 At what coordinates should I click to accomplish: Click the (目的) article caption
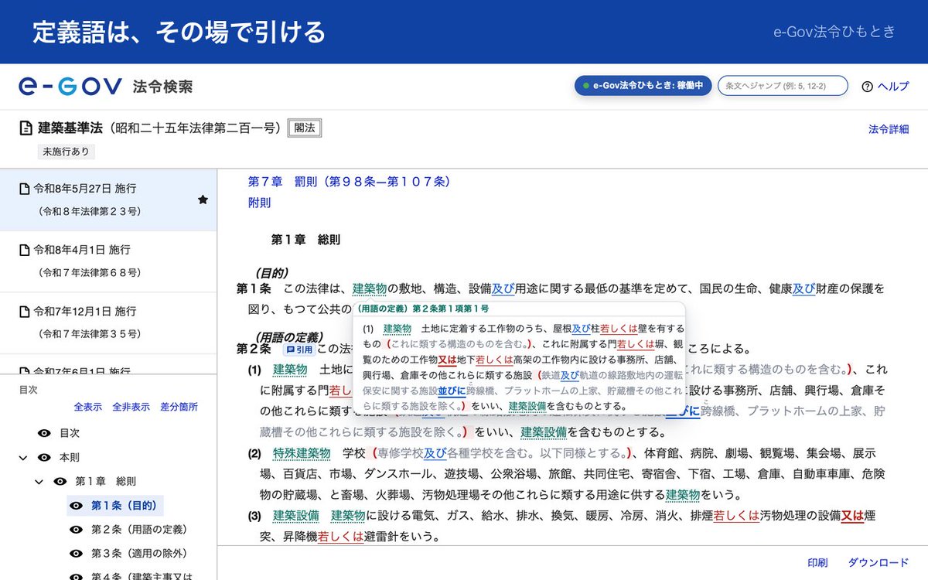coord(271,273)
